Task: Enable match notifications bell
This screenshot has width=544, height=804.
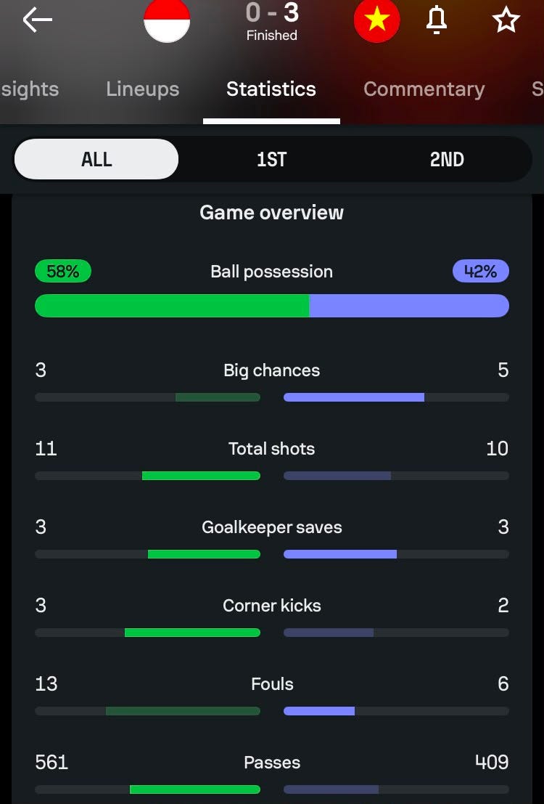Action: tap(437, 20)
